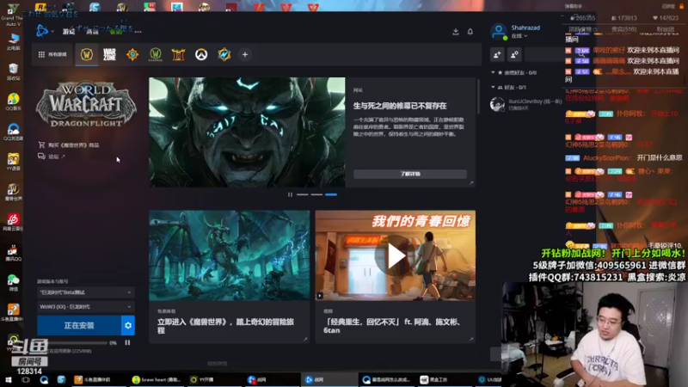Select the second carousel indicator dash
This screenshot has height=387, width=688.
pyautogui.click(x=316, y=194)
